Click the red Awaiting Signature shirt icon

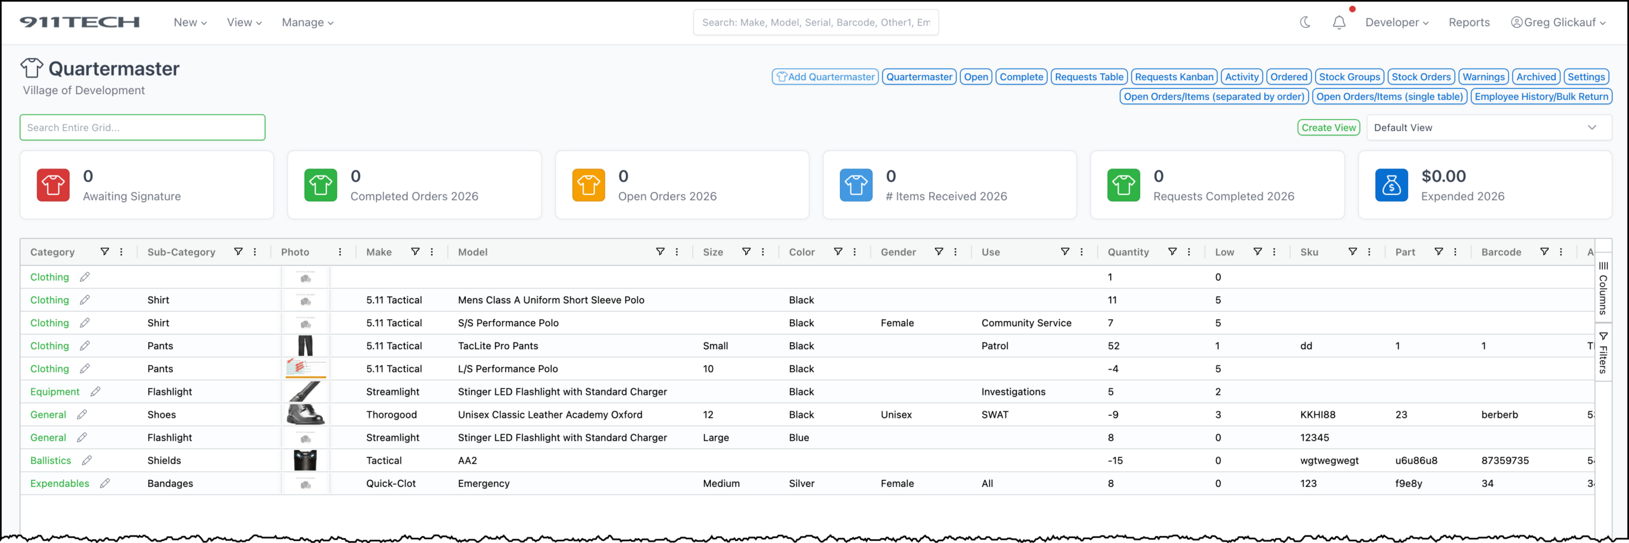pyautogui.click(x=53, y=185)
